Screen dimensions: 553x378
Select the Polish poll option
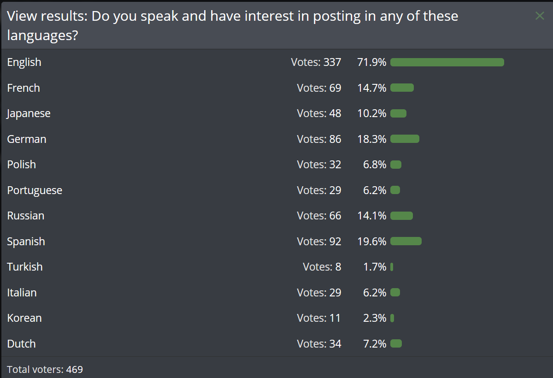[276, 165]
